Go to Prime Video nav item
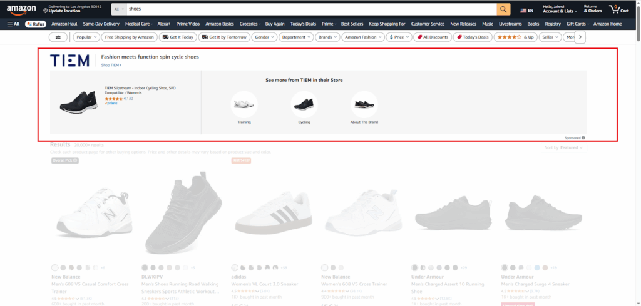 point(188,24)
